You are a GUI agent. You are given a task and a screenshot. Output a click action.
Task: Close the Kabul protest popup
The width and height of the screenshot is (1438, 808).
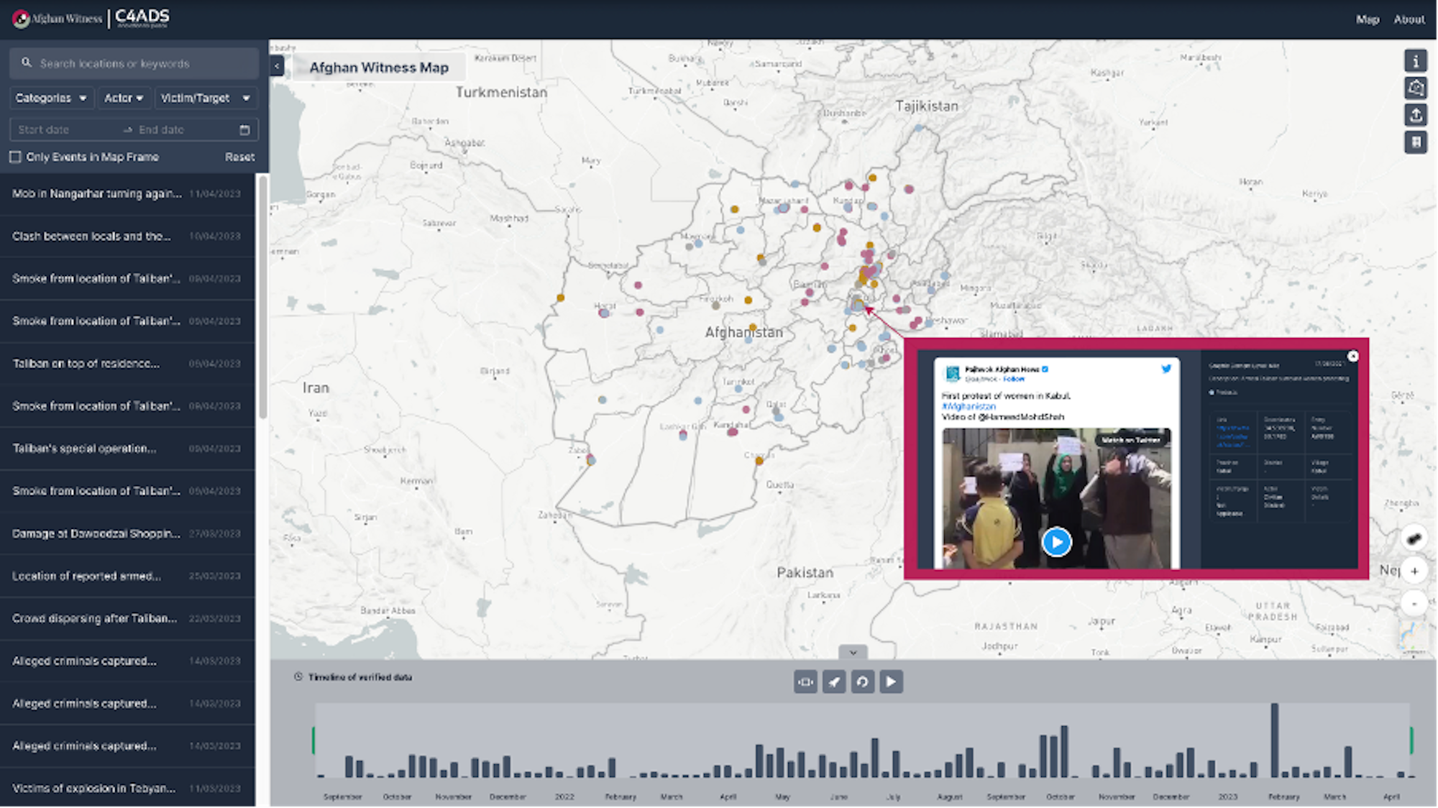tap(1352, 356)
